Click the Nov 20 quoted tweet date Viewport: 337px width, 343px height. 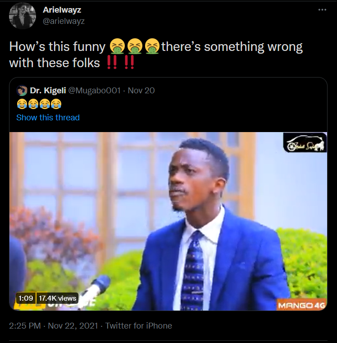141,91
